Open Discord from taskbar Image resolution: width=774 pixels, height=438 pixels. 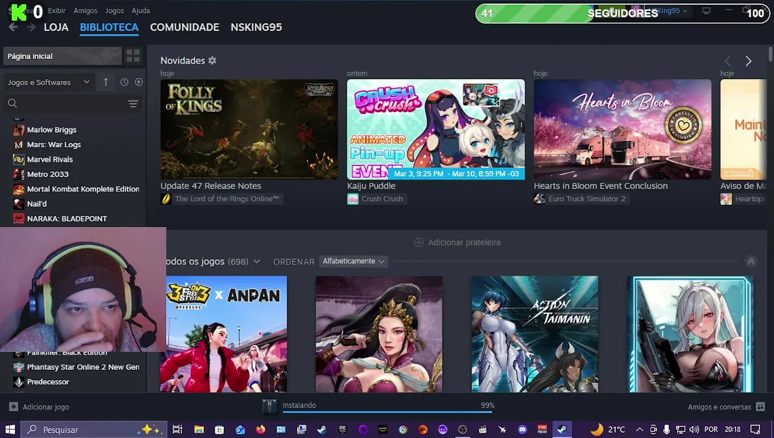(522, 429)
